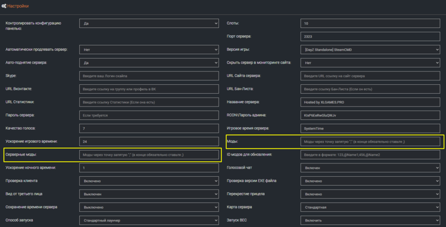Expand the Перекрестие прицела dropdown

point(370,194)
